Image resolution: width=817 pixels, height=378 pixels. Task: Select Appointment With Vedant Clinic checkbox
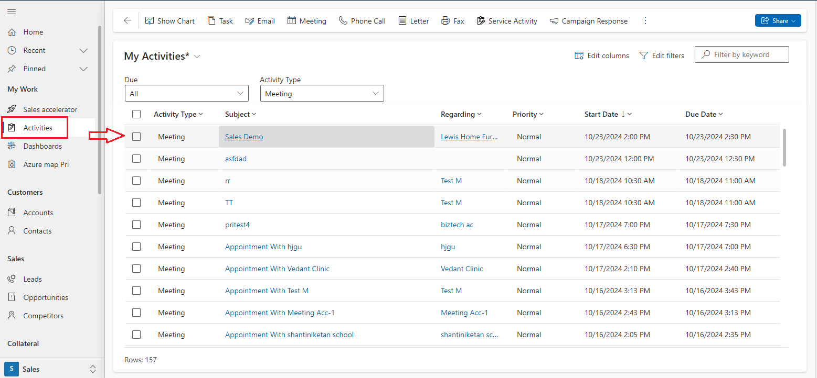coord(136,269)
